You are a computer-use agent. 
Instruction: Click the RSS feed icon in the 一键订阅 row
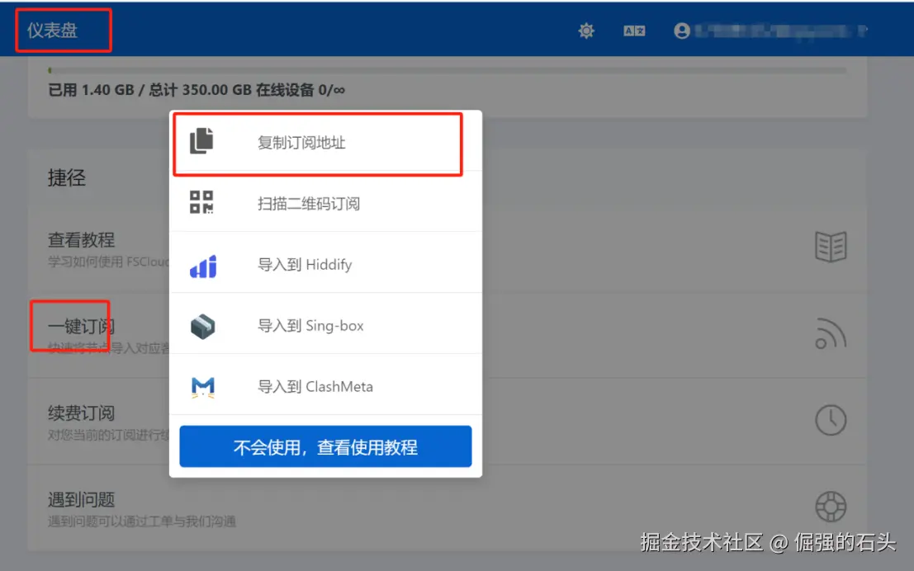click(x=831, y=334)
